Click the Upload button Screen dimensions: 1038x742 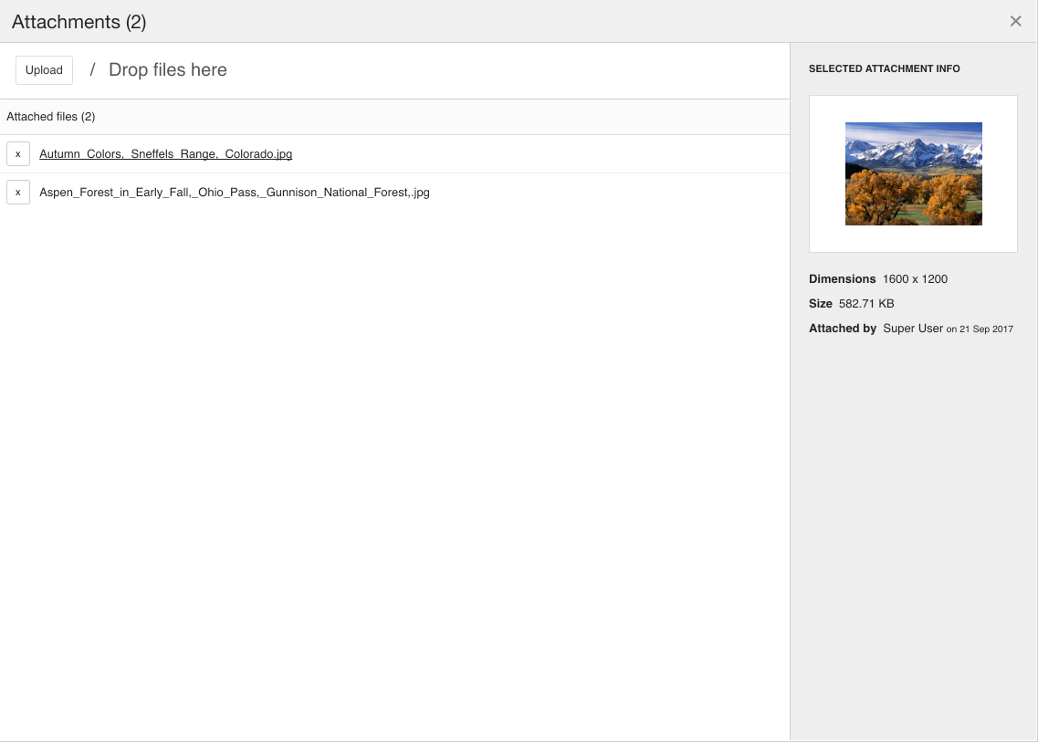click(44, 70)
